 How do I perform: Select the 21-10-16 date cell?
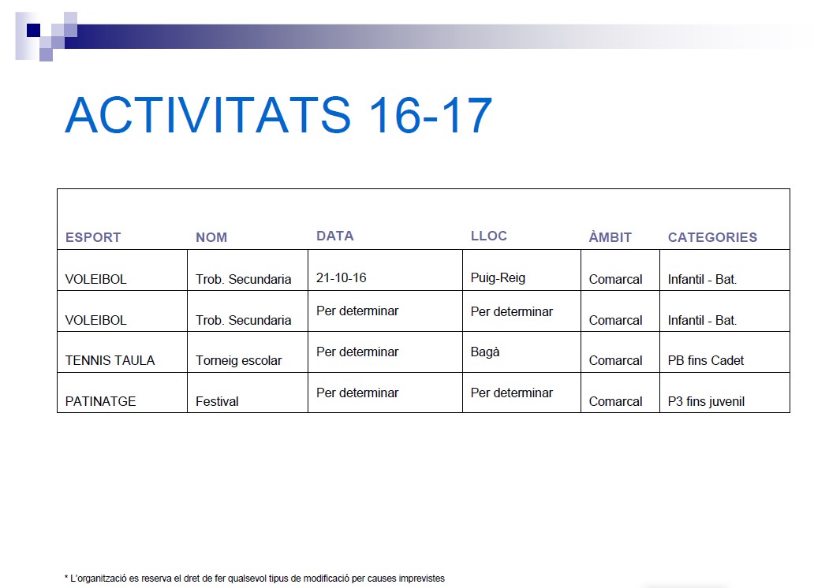tap(341, 277)
